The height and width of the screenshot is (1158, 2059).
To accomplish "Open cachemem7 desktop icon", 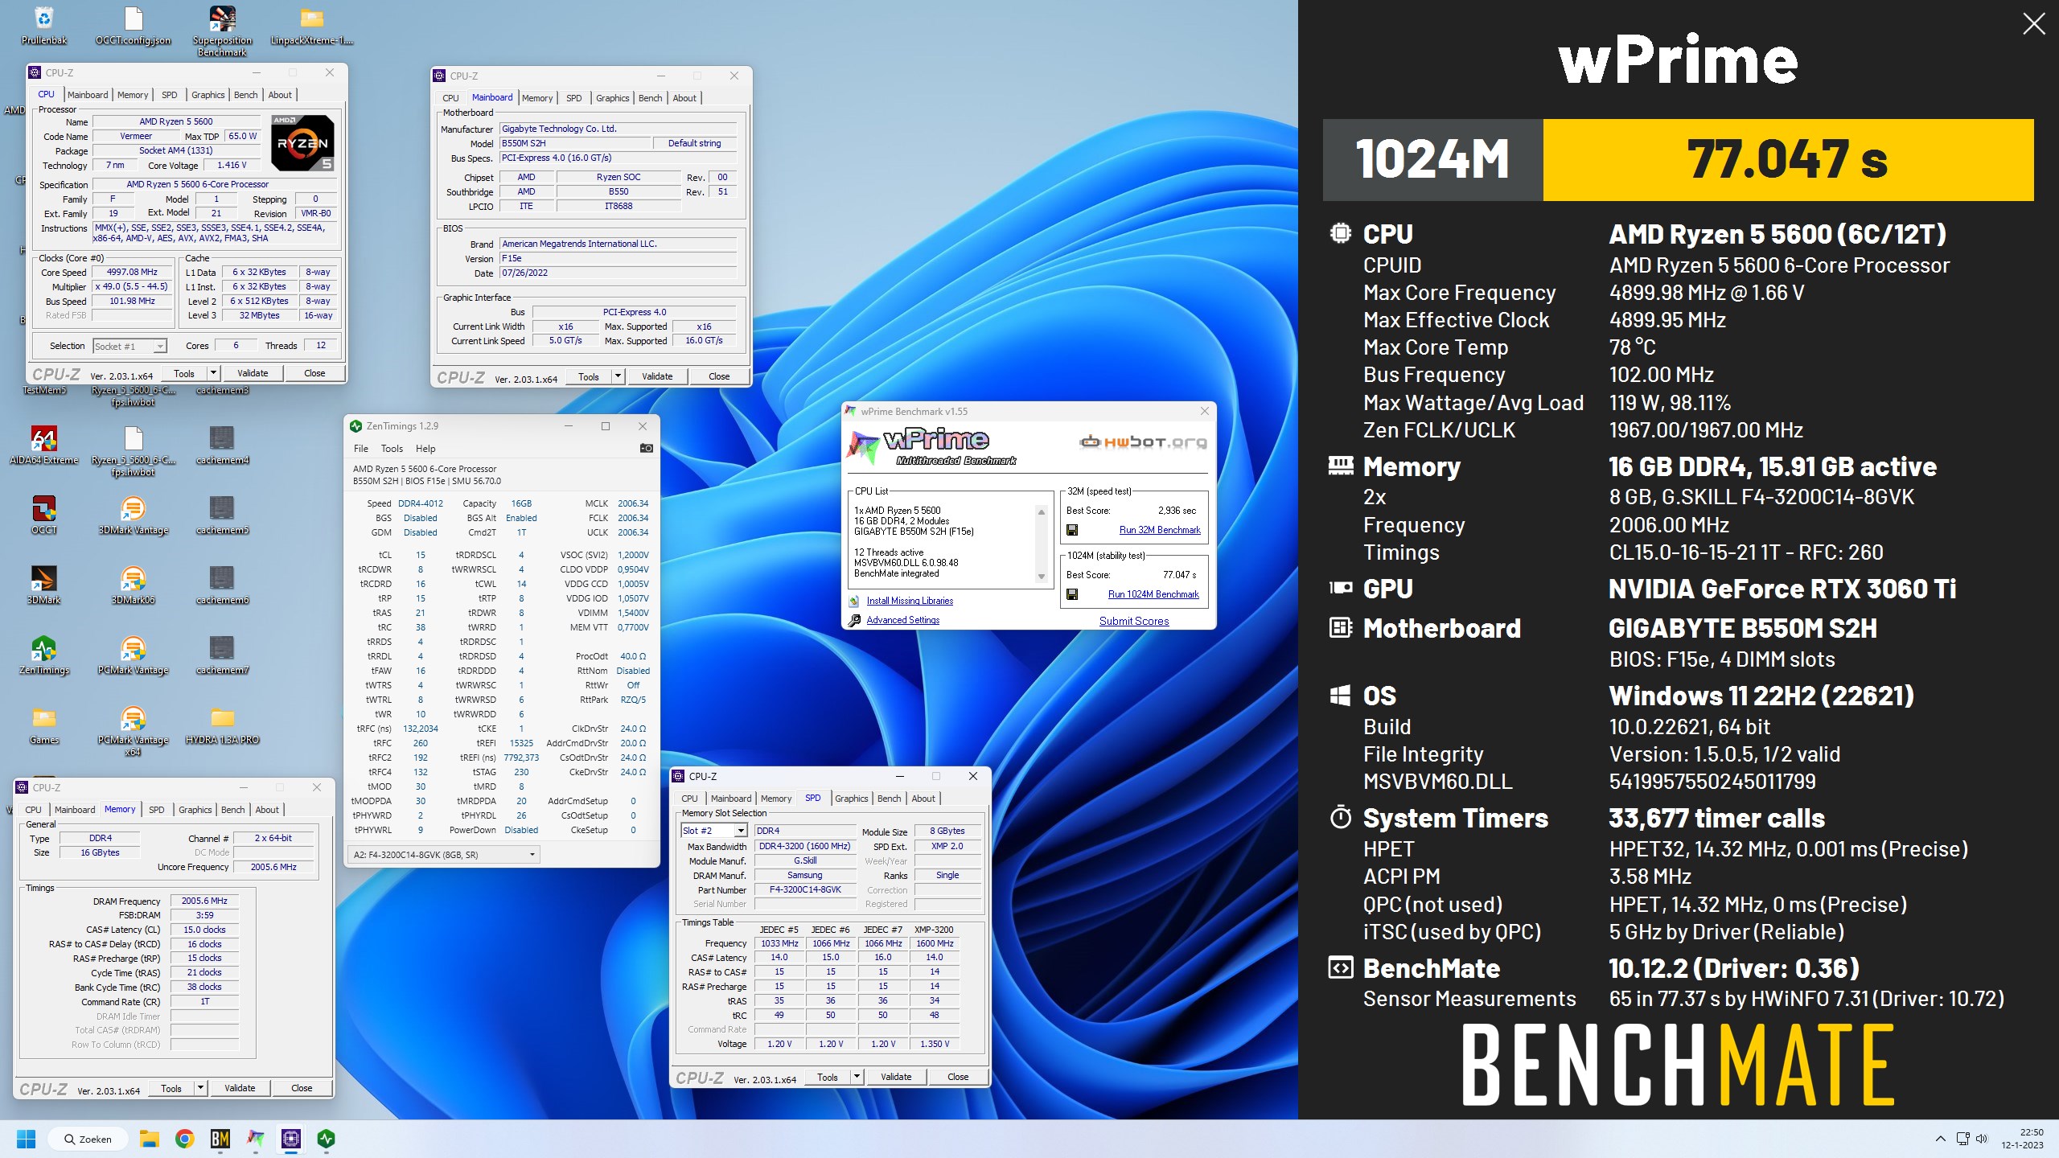I will [x=222, y=655].
